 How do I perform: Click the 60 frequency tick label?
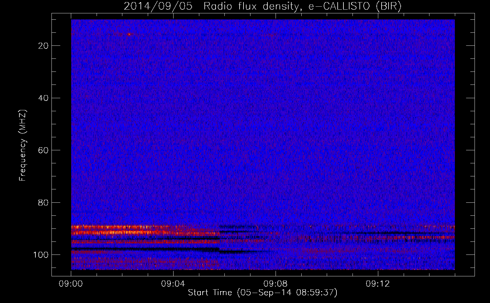point(44,150)
